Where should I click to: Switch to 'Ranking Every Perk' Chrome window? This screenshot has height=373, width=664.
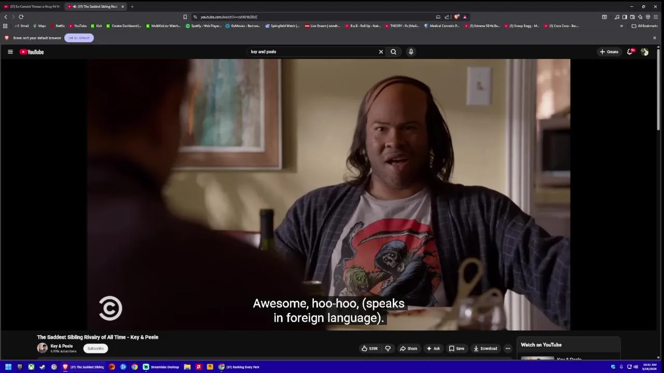239,367
